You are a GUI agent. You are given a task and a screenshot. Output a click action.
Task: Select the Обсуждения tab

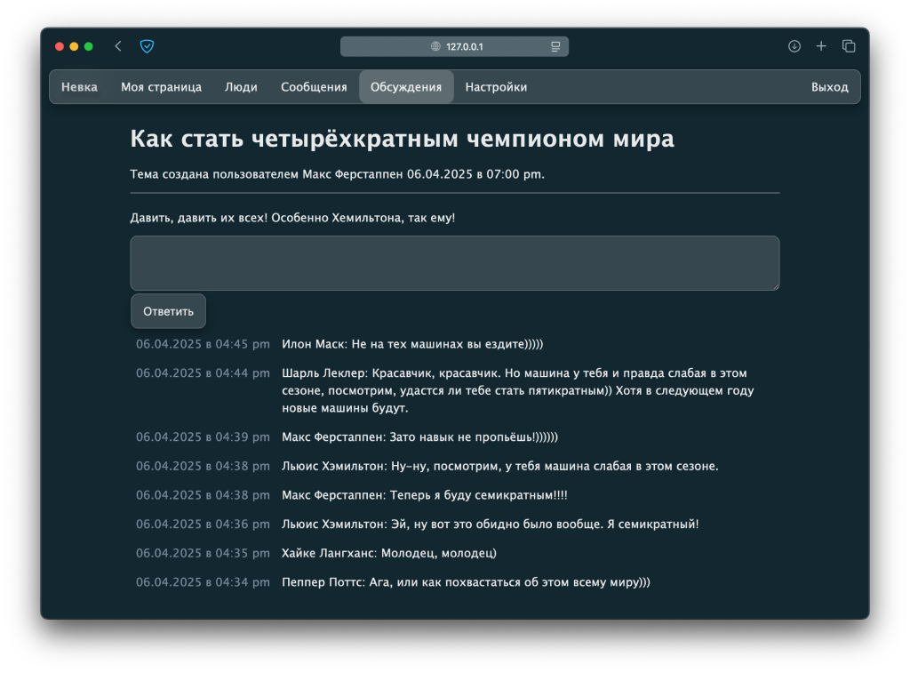tap(406, 87)
